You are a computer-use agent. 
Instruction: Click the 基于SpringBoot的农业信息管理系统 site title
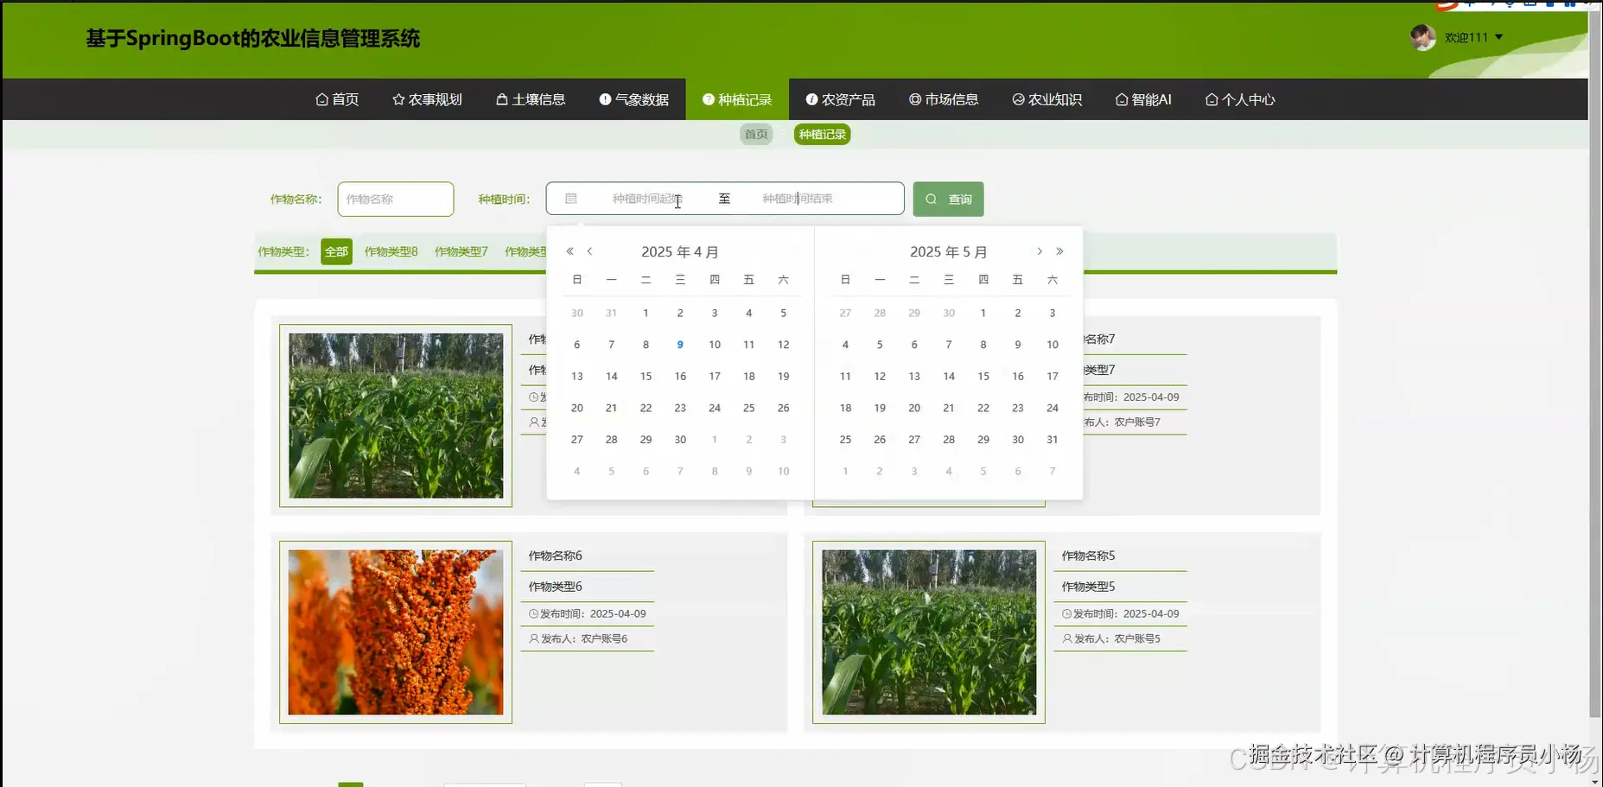coord(253,39)
